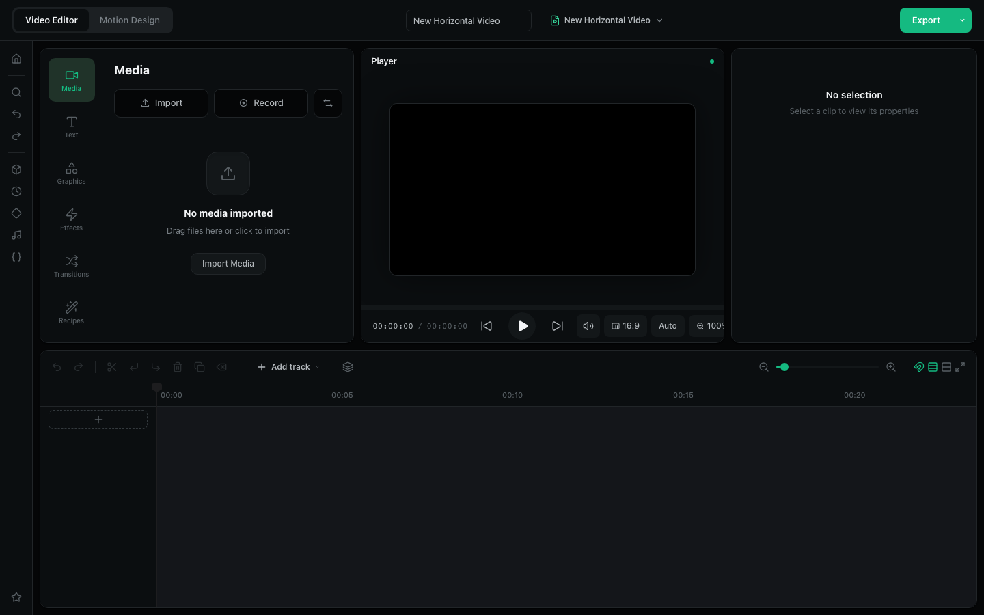Open the music note audio icon

tap(16, 235)
